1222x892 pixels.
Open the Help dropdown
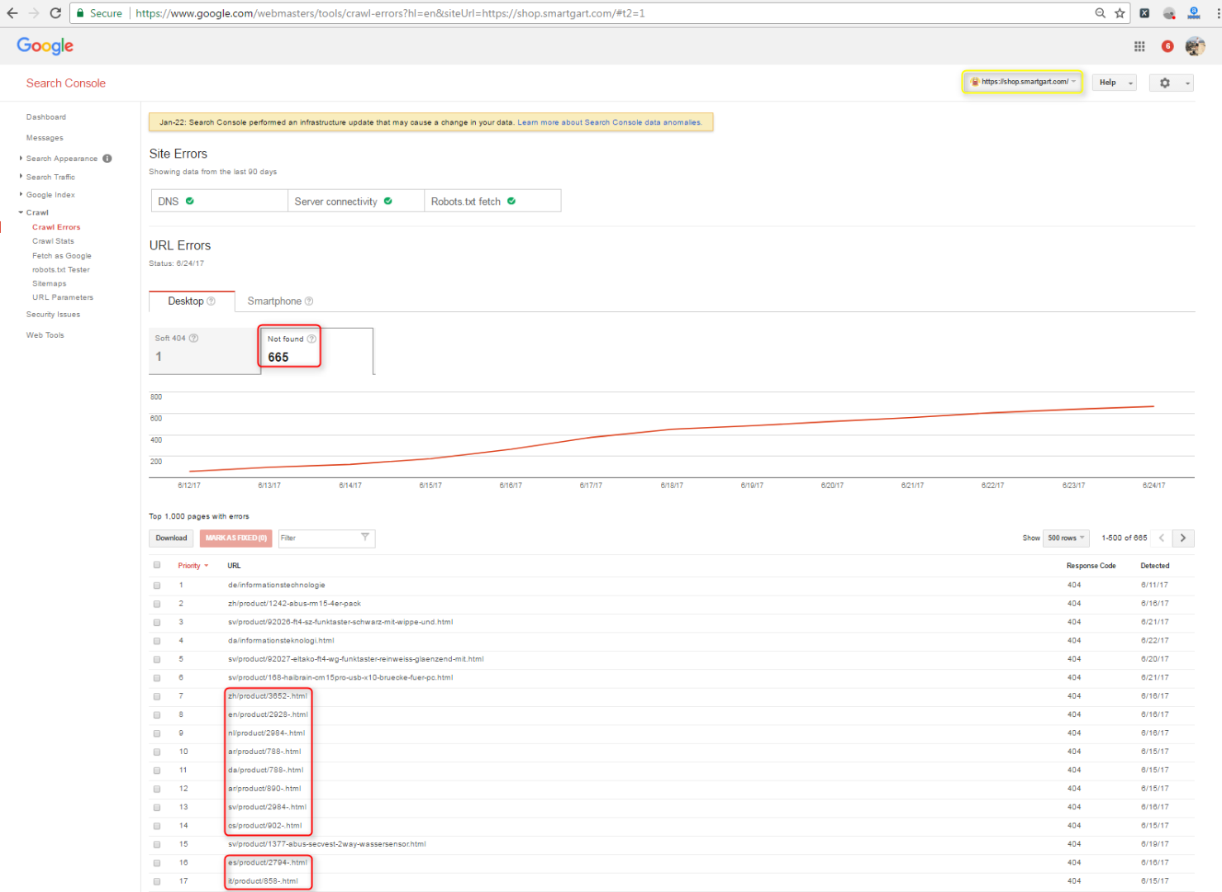[1115, 83]
